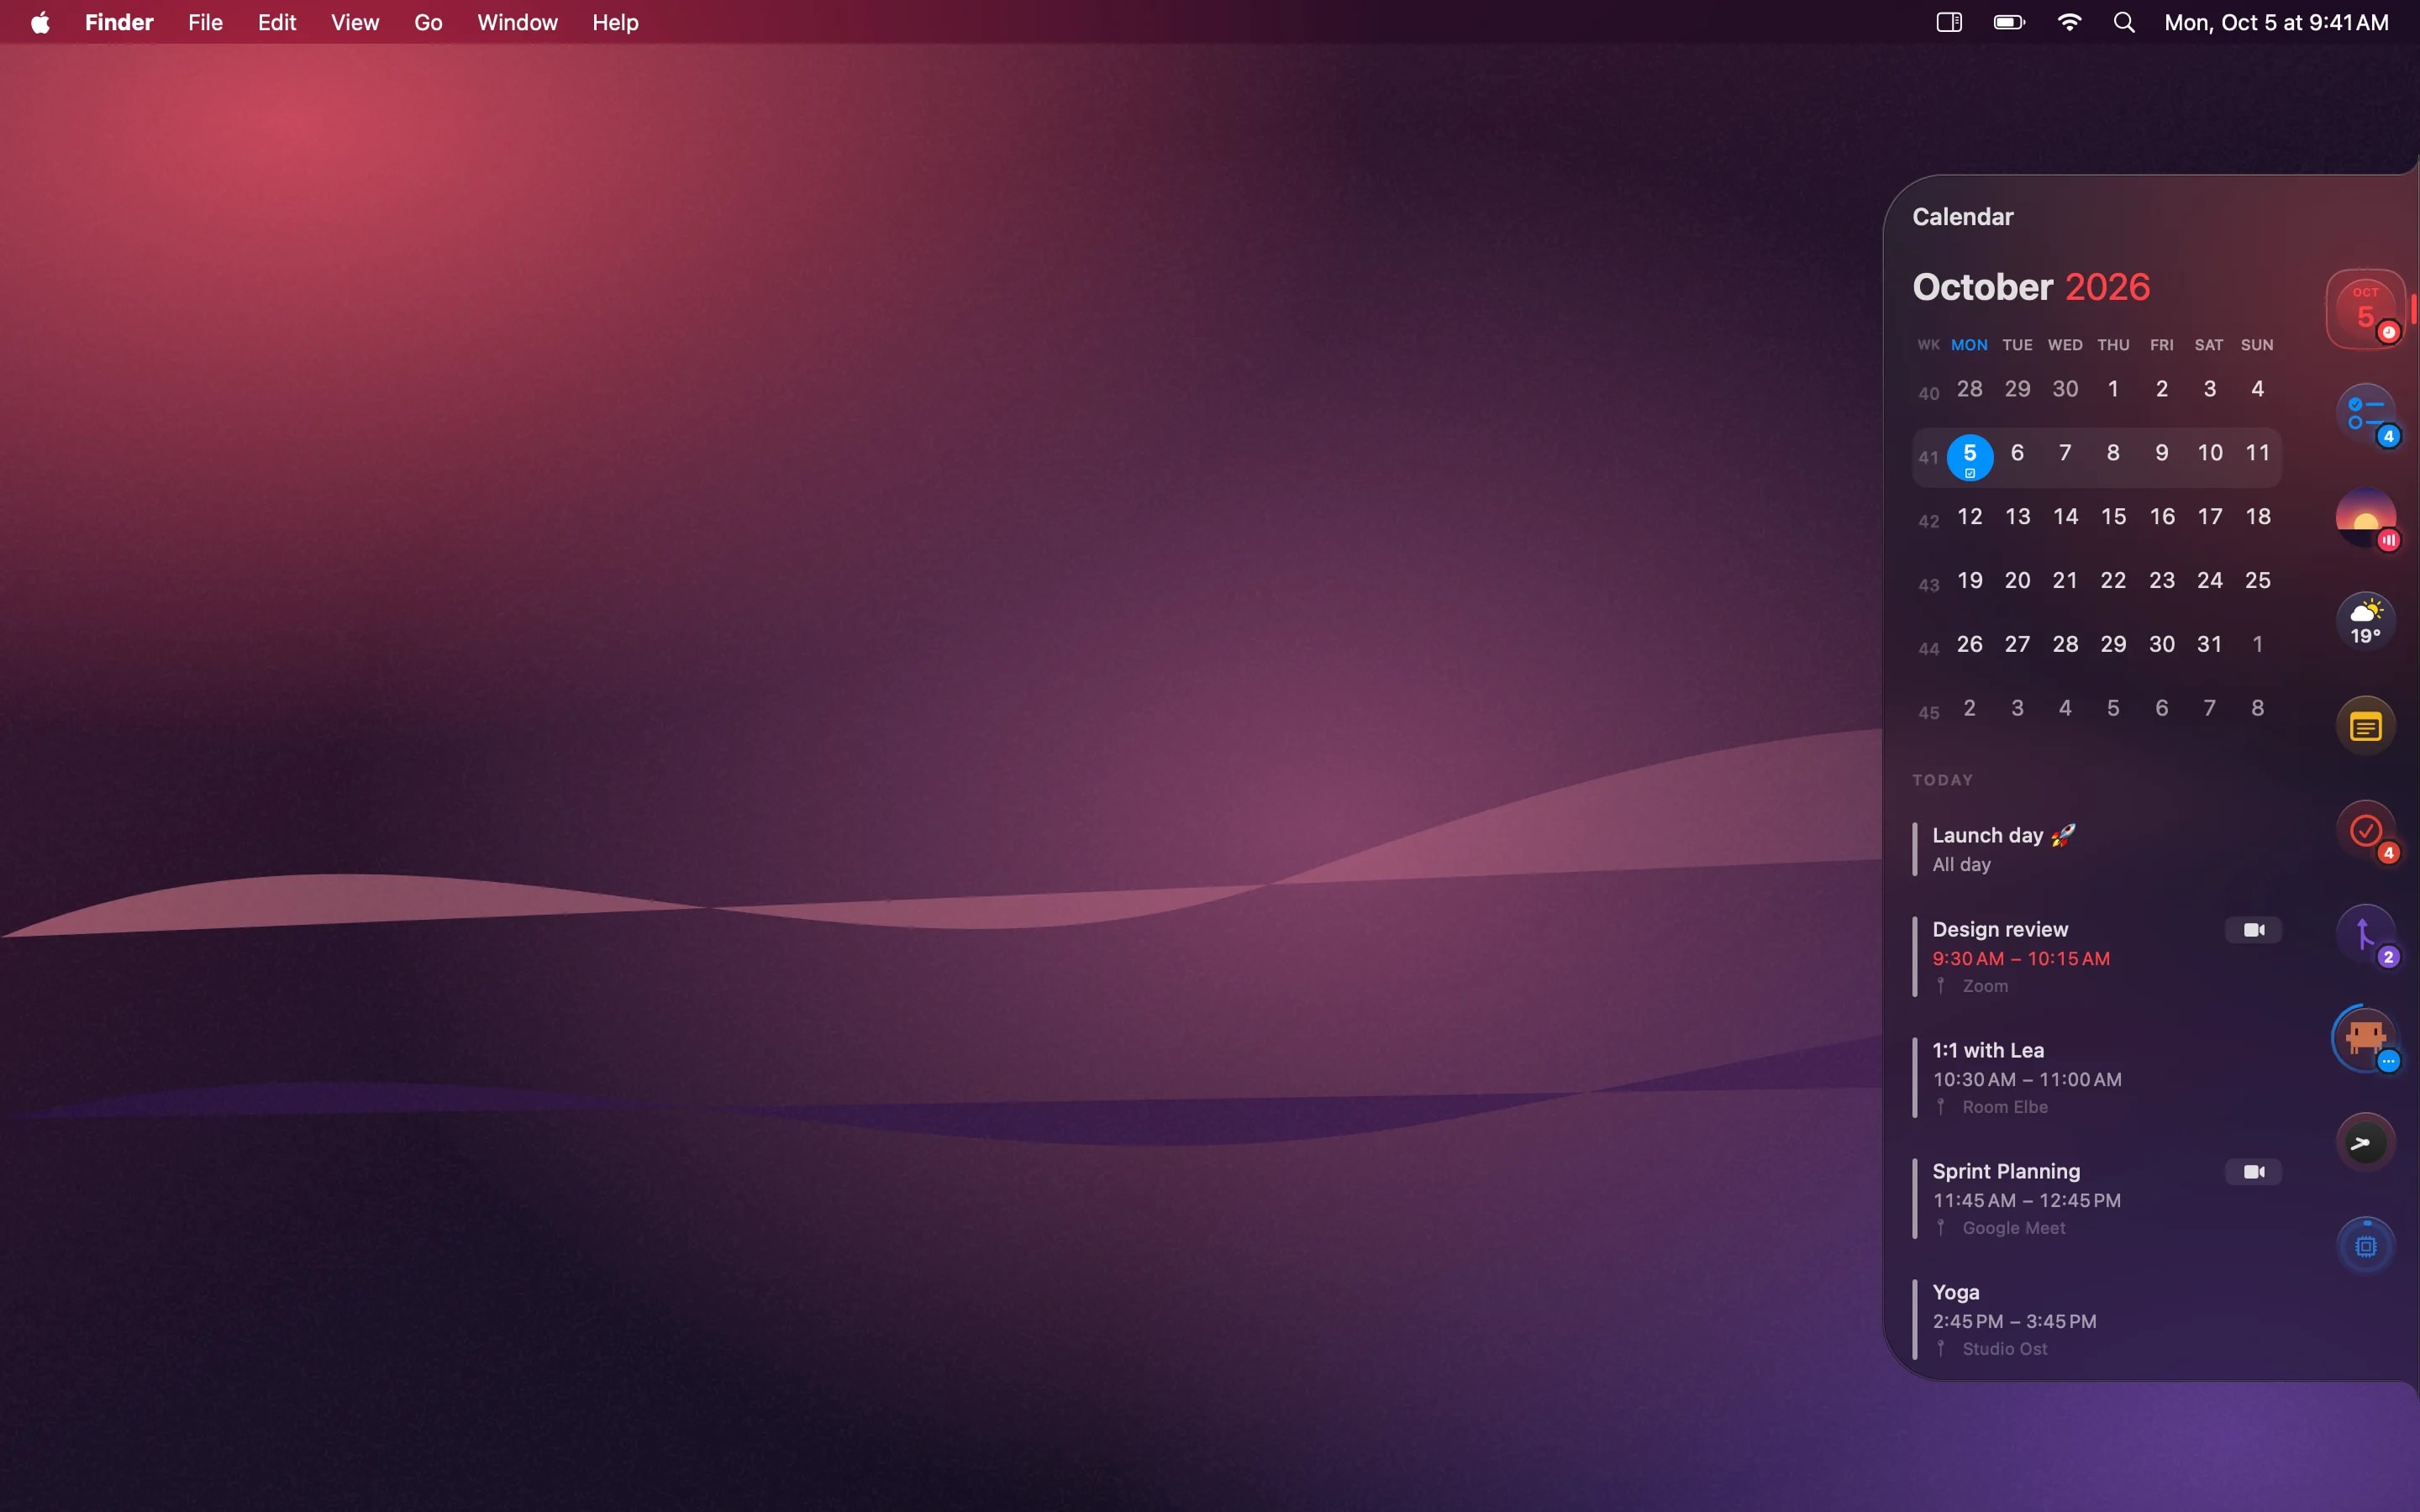This screenshot has width=2420, height=1512.
Task: Click the Room Elbe location text
Action: point(2005,1107)
